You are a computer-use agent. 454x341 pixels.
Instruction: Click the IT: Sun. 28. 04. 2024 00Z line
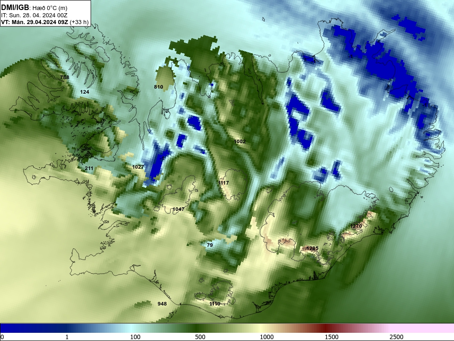(34, 15)
